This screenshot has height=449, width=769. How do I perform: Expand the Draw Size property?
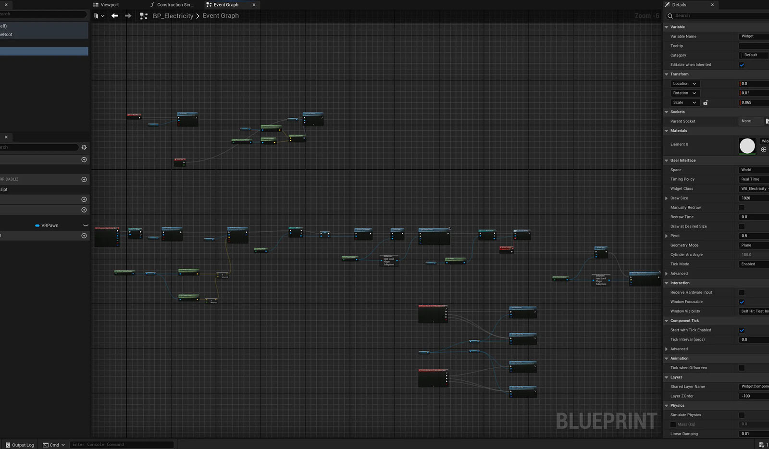click(667, 198)
